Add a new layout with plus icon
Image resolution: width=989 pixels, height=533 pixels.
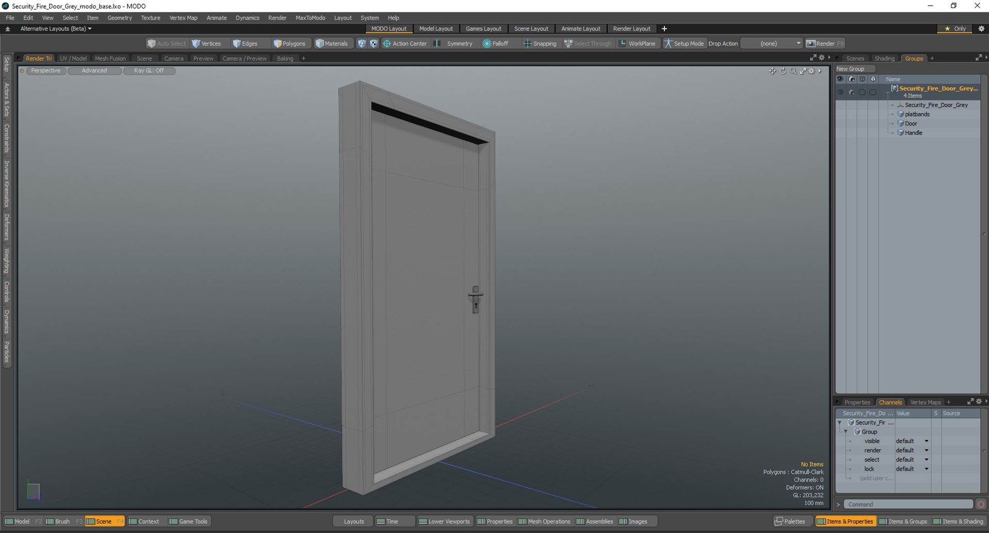664,29
